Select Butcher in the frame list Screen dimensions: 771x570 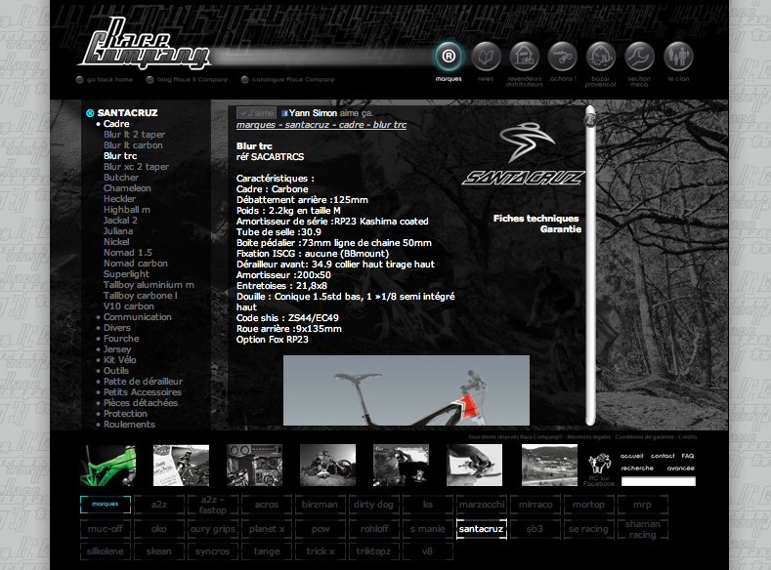[121, 178]
